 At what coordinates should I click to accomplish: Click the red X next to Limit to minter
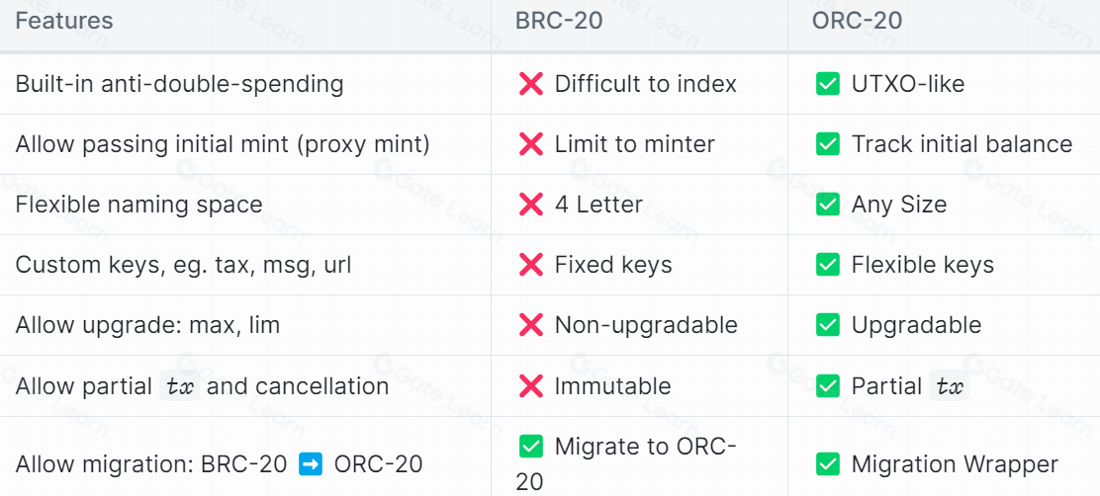(531, 144)
